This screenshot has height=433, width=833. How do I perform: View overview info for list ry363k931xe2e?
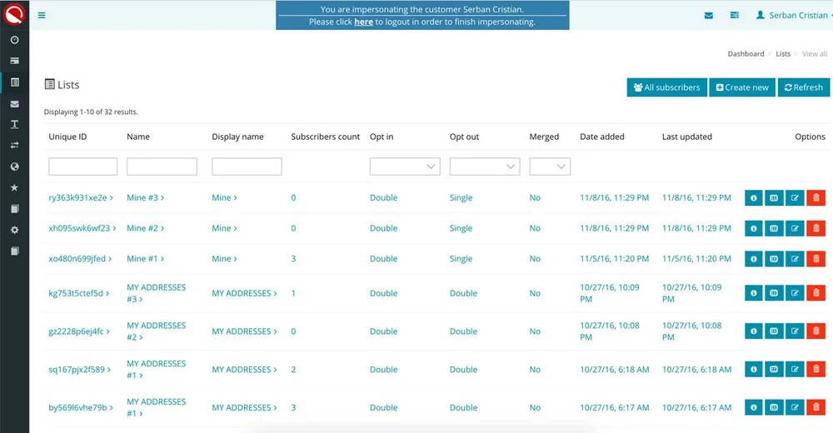[x=753, y=197]
